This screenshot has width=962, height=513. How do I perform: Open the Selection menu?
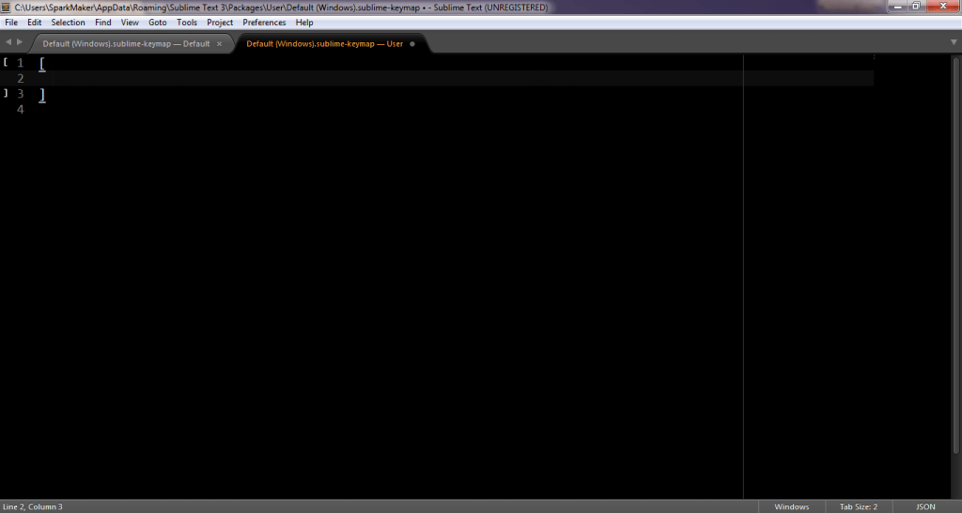click(x=68, y=22)
